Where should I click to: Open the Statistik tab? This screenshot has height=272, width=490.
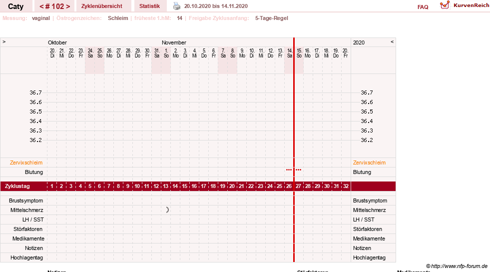point(149,6)
